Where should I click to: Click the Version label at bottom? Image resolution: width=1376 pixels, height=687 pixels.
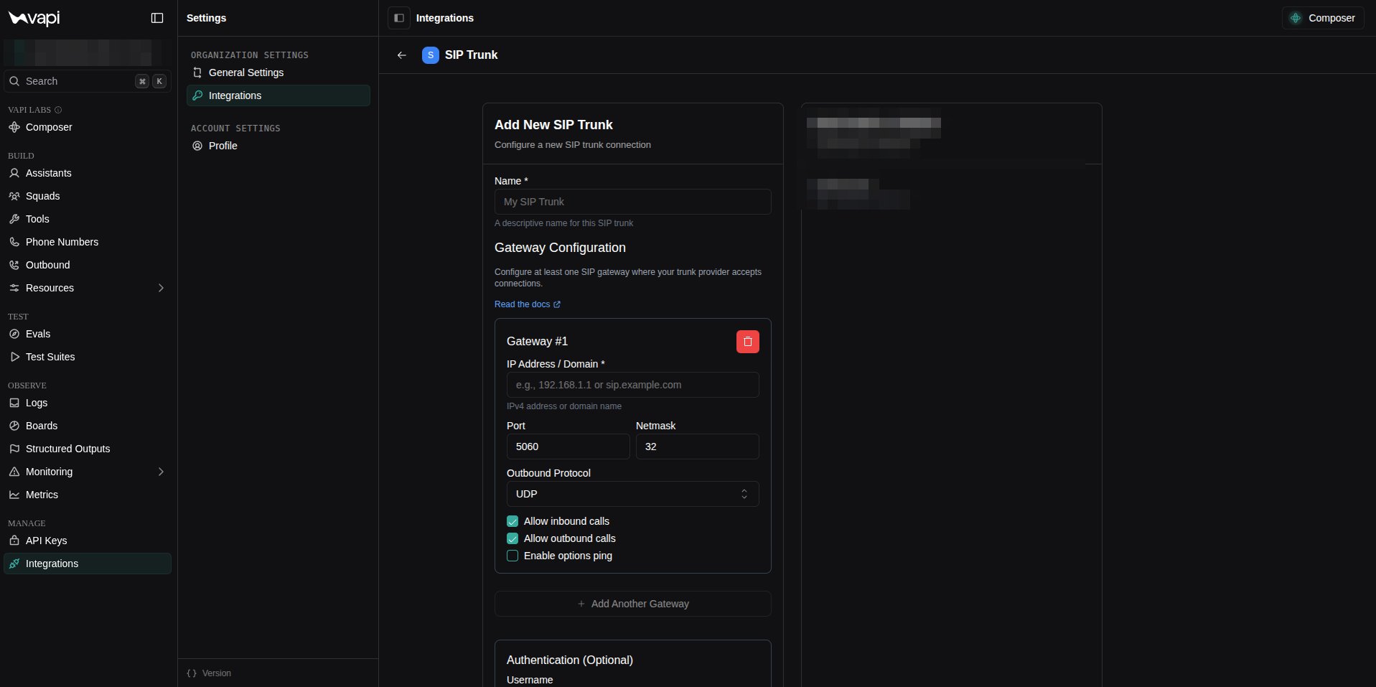click(216, 673)
